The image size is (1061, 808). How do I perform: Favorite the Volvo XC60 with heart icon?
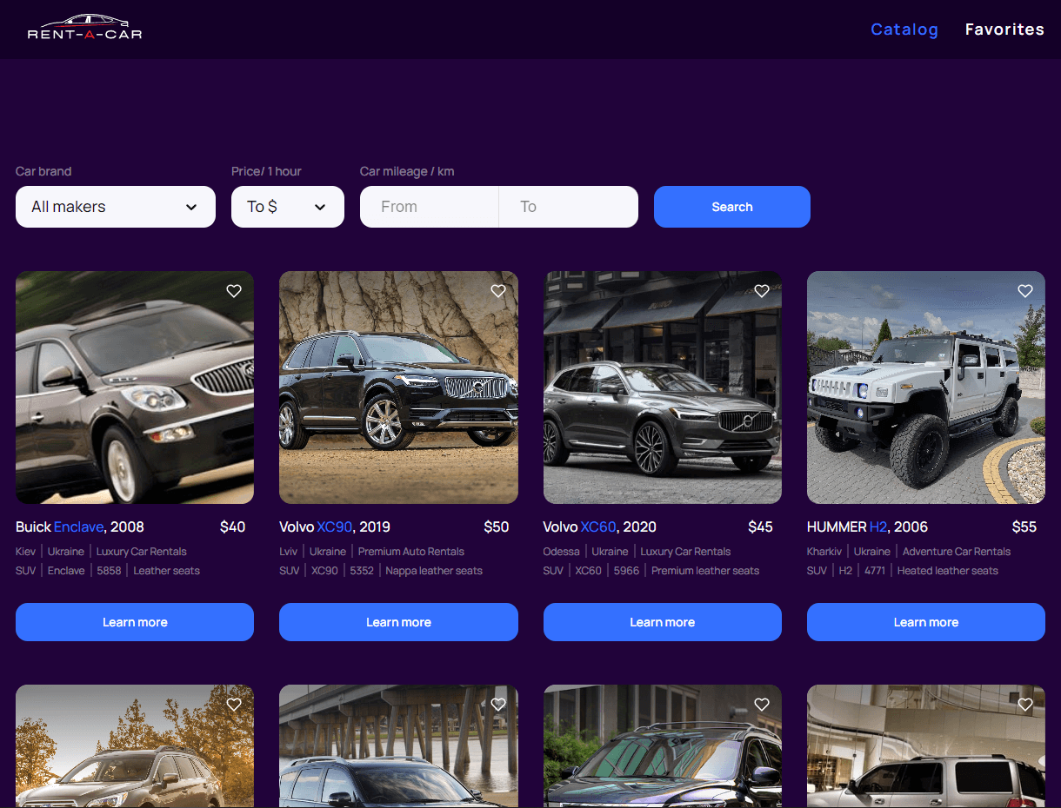[x=762, y=291]
